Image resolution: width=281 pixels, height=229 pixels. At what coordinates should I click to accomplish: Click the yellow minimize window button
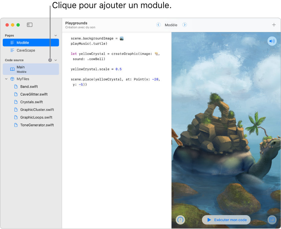point(13,25)
